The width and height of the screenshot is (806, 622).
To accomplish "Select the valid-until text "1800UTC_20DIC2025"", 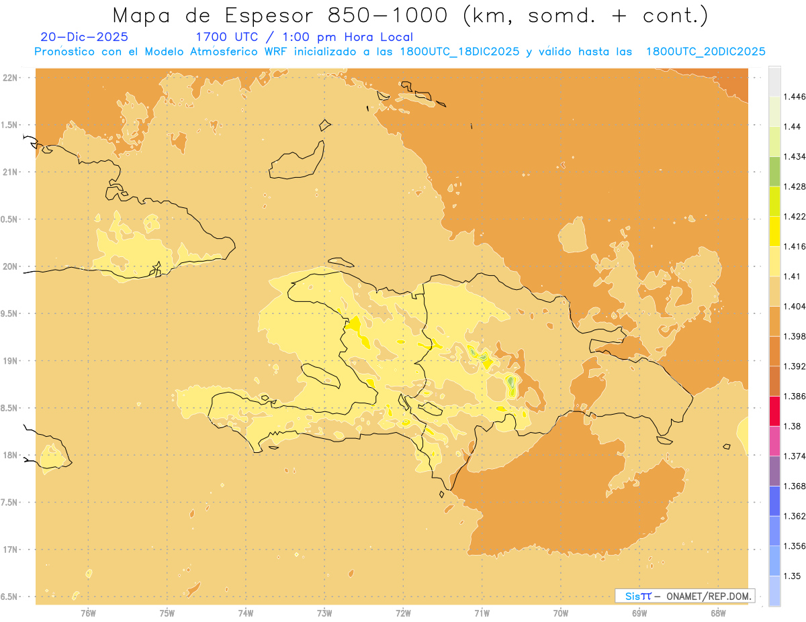I will tap(706, 52).
